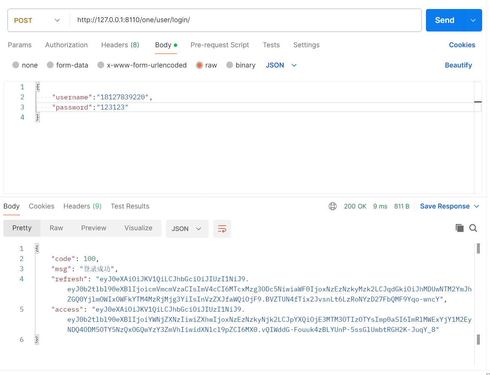
Task: Click the username line in request body
Action: (102, 97)
